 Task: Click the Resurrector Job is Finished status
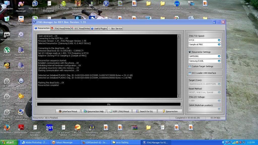tap(46, 118)
